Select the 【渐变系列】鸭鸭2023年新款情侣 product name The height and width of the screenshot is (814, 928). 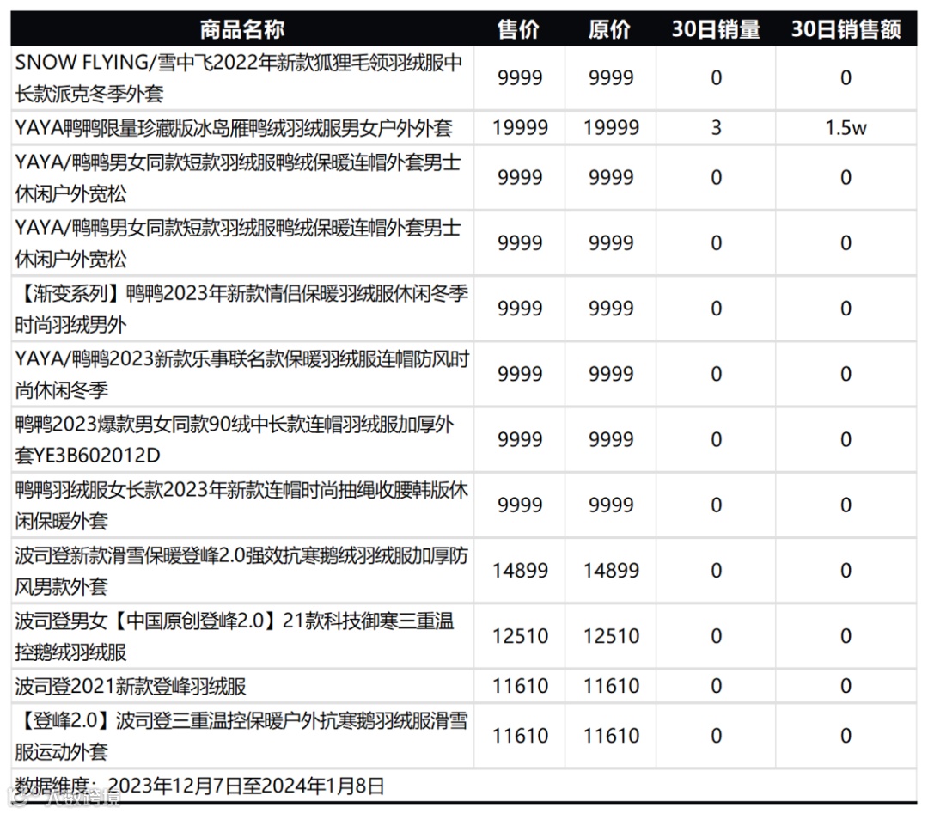(x=241, y=309)
